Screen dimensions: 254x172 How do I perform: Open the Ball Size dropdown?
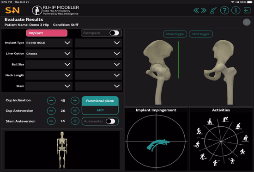49,64
